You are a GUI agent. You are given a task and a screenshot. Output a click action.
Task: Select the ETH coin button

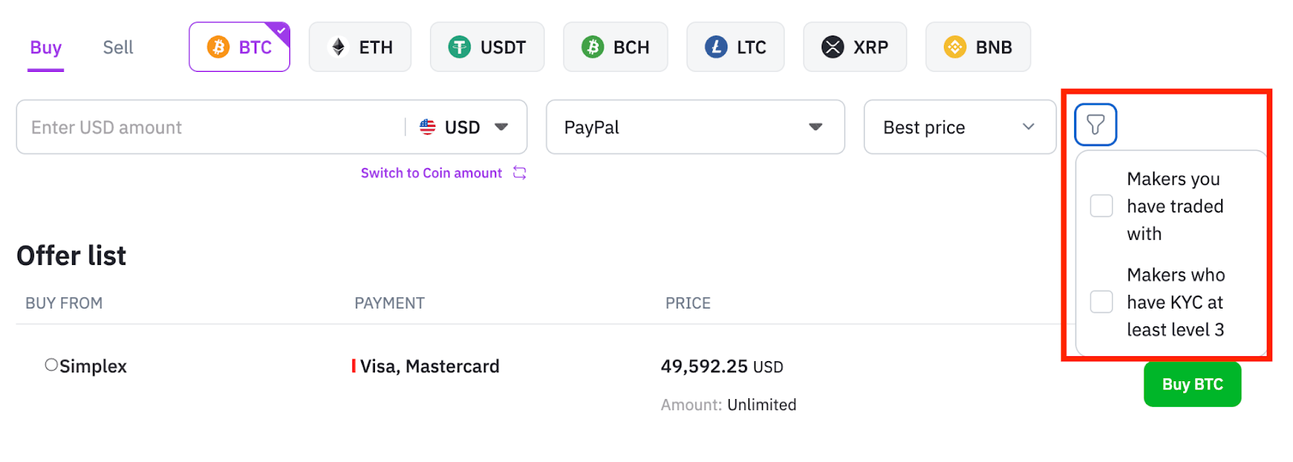(360, 47)
